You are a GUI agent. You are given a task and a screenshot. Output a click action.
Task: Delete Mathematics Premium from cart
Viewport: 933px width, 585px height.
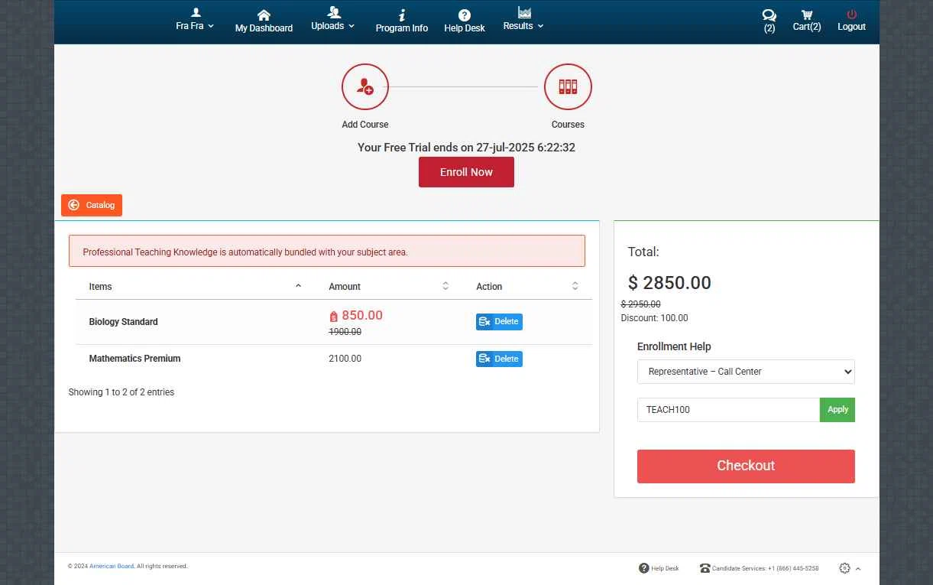pos(499,359)
